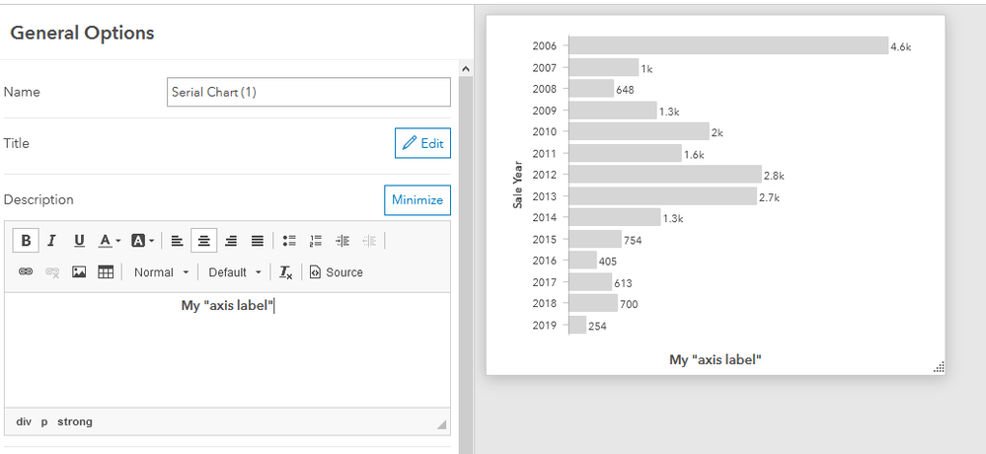986x454 pixels.
Task: Align description text to the left
Action: [x=177, y=240]
